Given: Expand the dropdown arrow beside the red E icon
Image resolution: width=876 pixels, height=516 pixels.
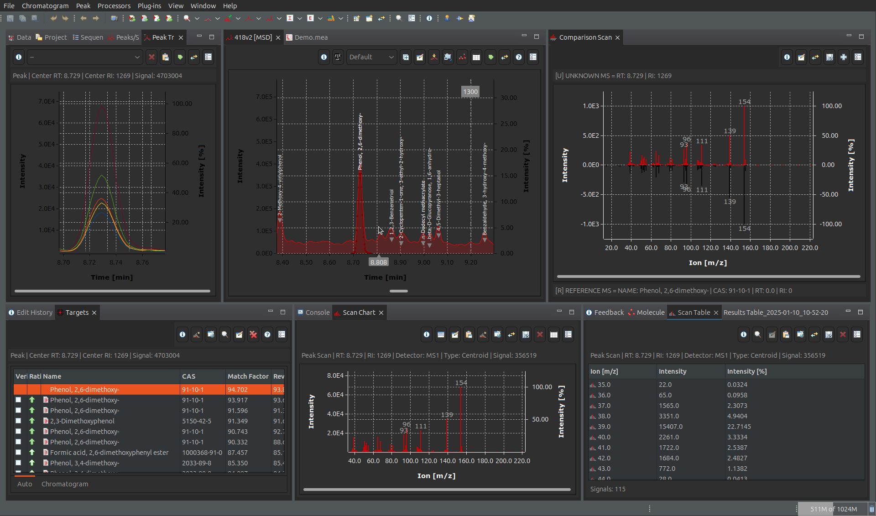Looking at the screenshot, I should pyautogui.click(x=320, y=18).
